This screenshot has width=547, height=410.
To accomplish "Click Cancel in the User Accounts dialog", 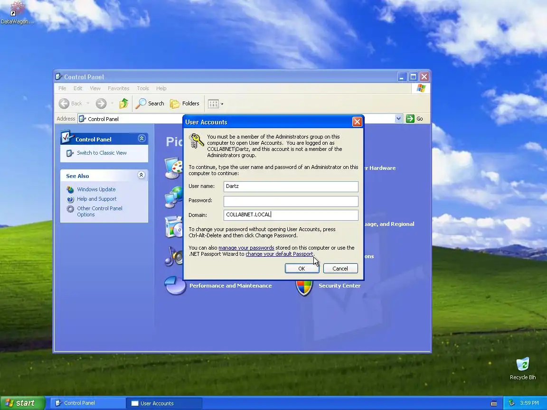I will [x=340, y=269].
